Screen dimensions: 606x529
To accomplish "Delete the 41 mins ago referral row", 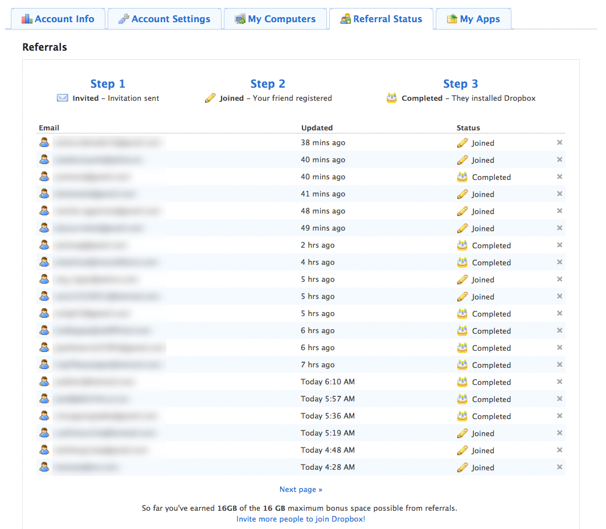I will [x=559, y=194].
